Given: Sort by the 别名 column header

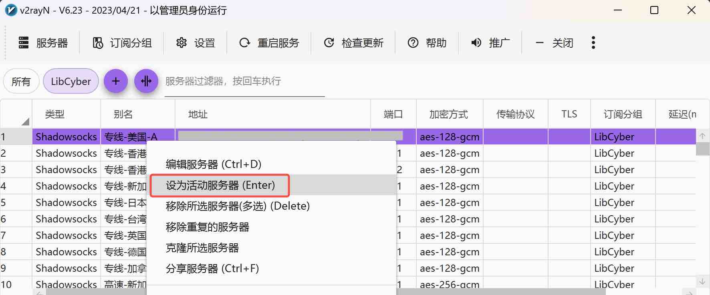Looking at the screenshot, I should tap(138, 114).
